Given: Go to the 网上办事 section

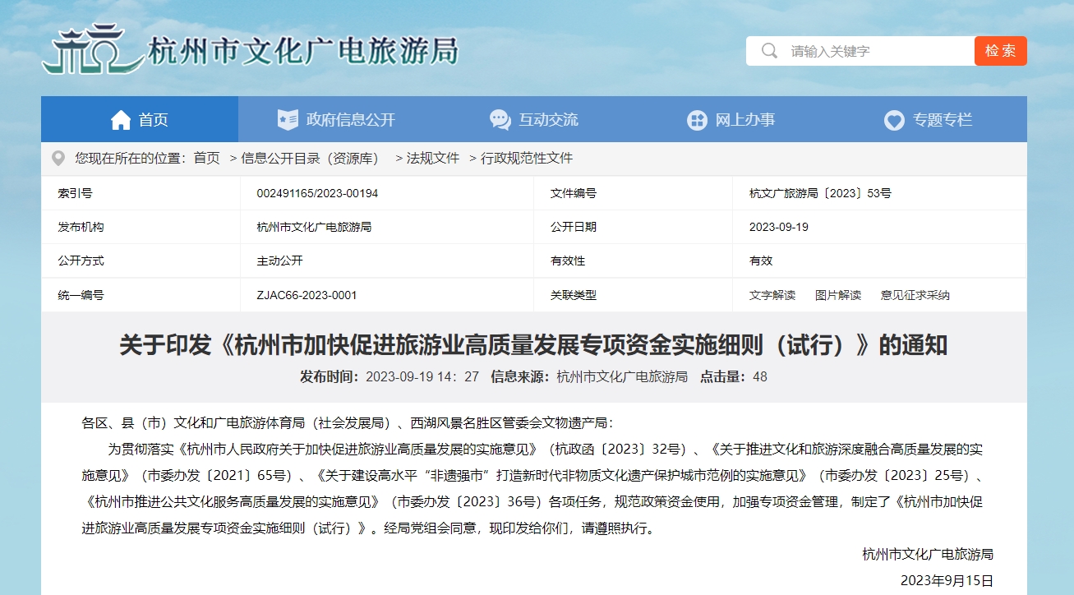Looking at the screenshot, I should tap(744, 120).
